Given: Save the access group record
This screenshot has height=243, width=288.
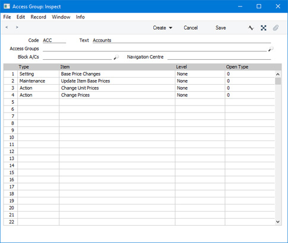Looking at the screenshot, I should click(221, 28).
